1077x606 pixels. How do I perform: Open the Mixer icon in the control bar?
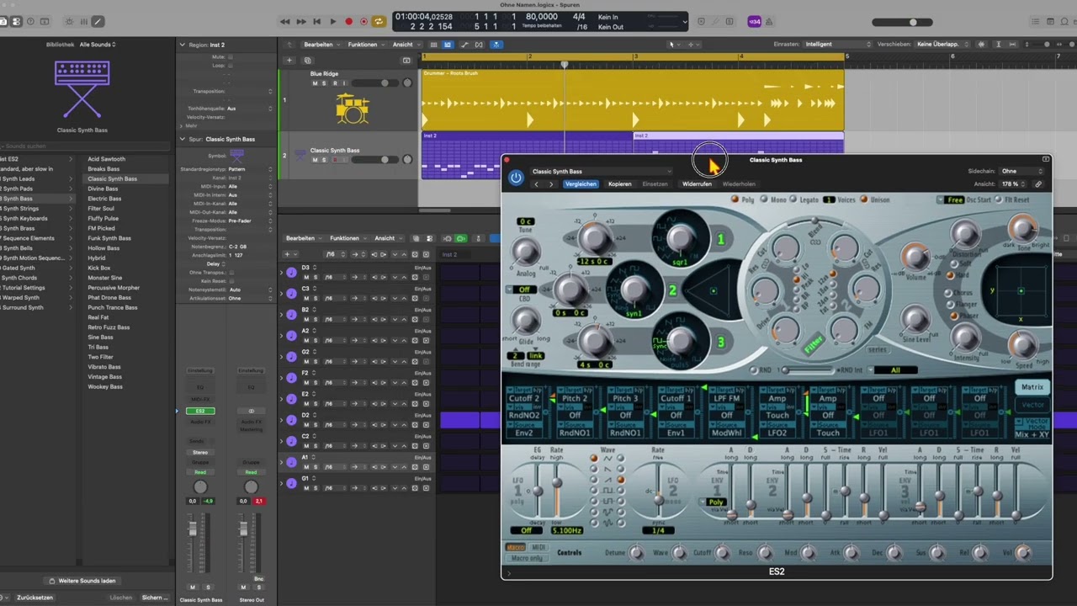point(84,21)
